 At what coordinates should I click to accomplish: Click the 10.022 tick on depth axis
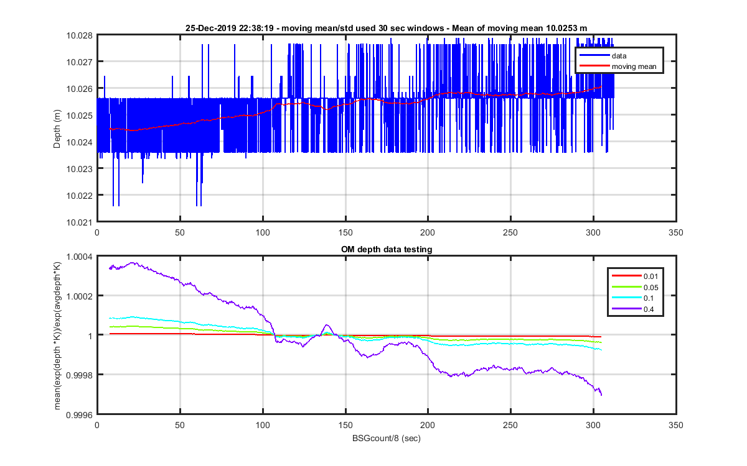(x=81, y=195)
